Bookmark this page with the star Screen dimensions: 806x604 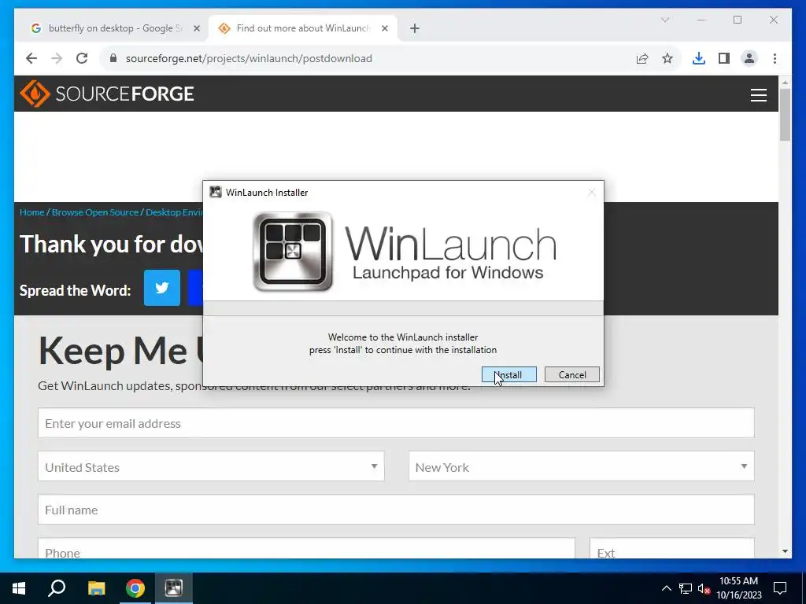pos(667,58)
